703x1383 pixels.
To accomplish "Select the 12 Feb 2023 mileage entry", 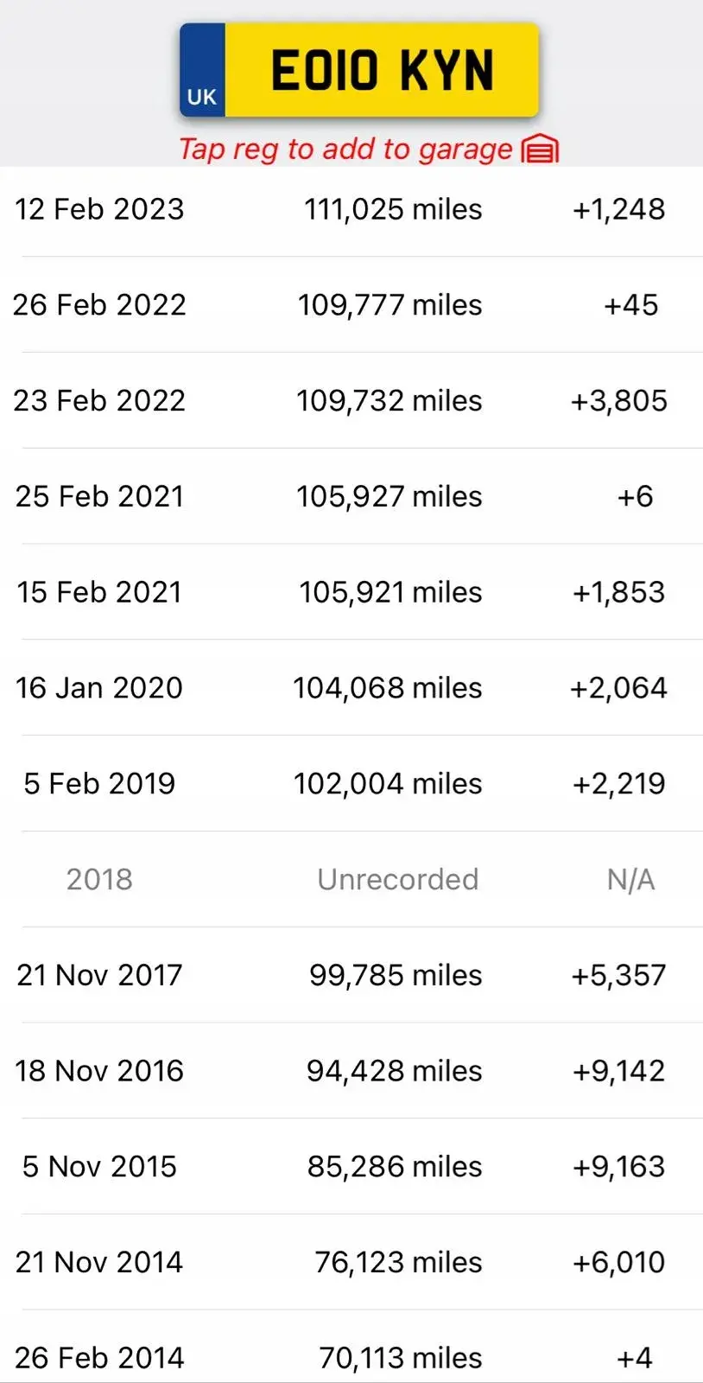I will [351, 209].
